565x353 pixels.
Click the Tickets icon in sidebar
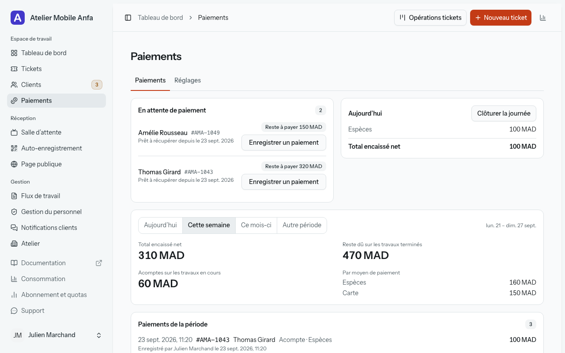pyautogui.click(x=14, y=69)
